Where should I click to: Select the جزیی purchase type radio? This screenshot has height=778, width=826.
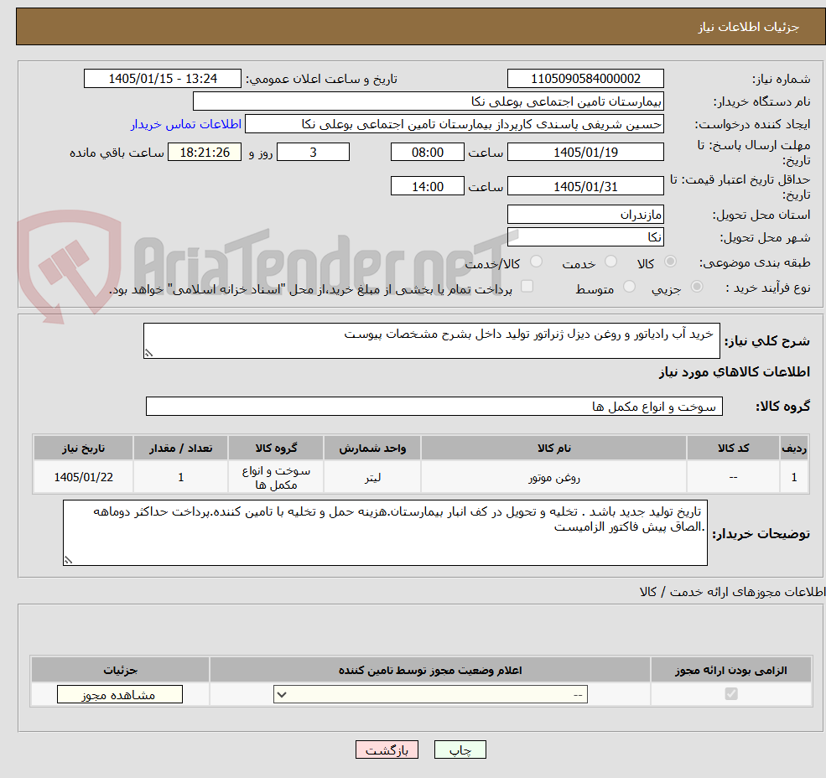click(x=696, y=287)
